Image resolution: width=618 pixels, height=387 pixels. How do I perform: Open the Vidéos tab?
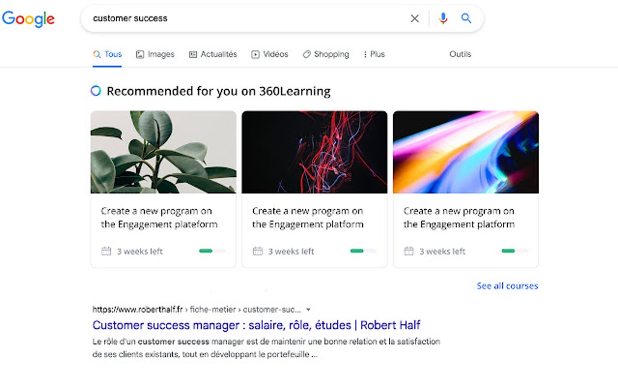270,54
